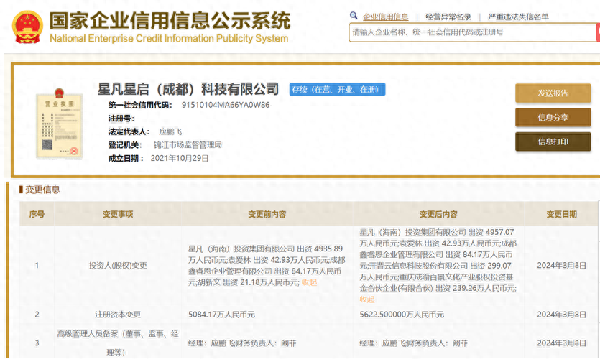Collapse the 变更前内容 text via 收起
This screenshot has width=600, height=362.
pyautogui.click(x=309, y=282)
